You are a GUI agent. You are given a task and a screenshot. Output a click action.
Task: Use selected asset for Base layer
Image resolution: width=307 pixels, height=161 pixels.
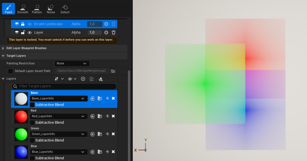pos(93,99)
